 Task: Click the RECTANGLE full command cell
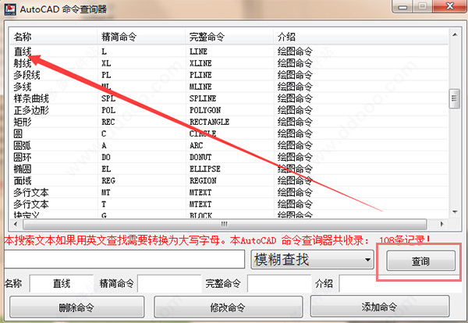coord(209,122)
